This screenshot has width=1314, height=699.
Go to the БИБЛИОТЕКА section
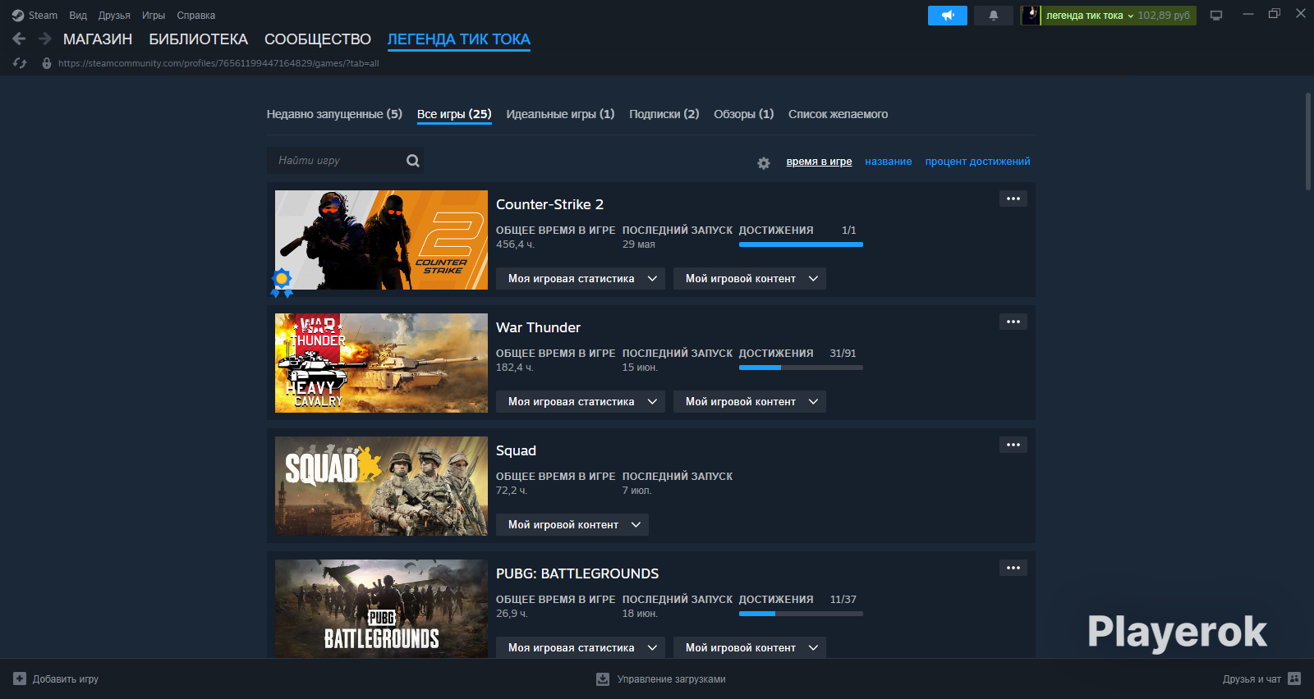pos(198,39)
